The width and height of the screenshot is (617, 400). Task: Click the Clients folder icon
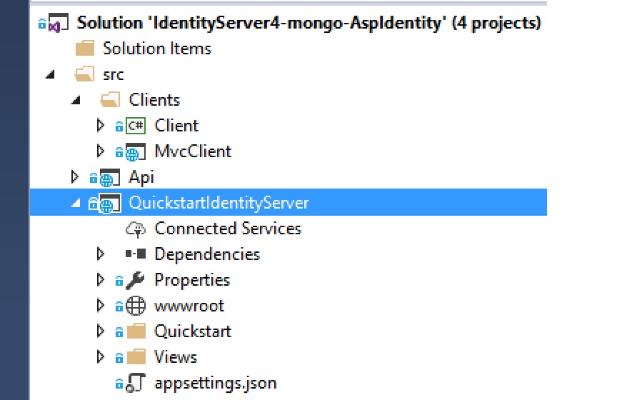(x=110, y=99)
